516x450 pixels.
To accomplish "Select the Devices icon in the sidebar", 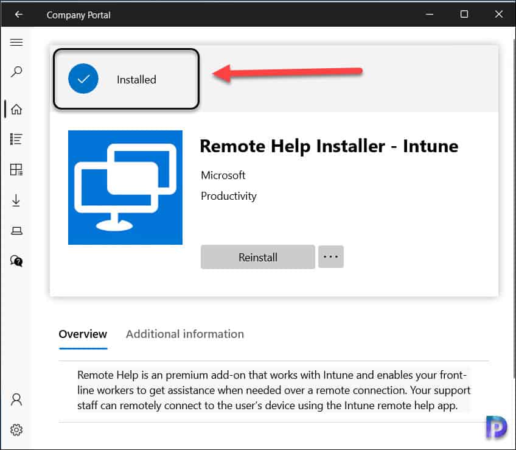I will tap(16, 230).
